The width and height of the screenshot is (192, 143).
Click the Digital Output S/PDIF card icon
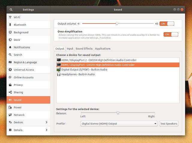(x=59, y=70)
